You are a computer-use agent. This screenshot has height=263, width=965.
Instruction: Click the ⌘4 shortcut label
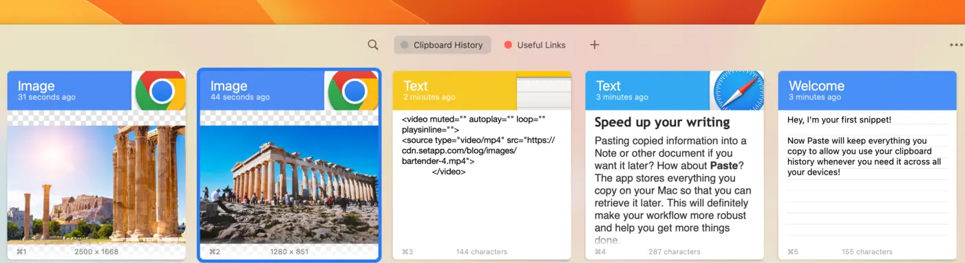tap(600, 251)
